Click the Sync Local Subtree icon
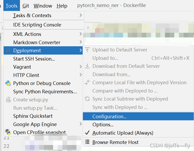 pyautogui.click(x=87, y=99)
